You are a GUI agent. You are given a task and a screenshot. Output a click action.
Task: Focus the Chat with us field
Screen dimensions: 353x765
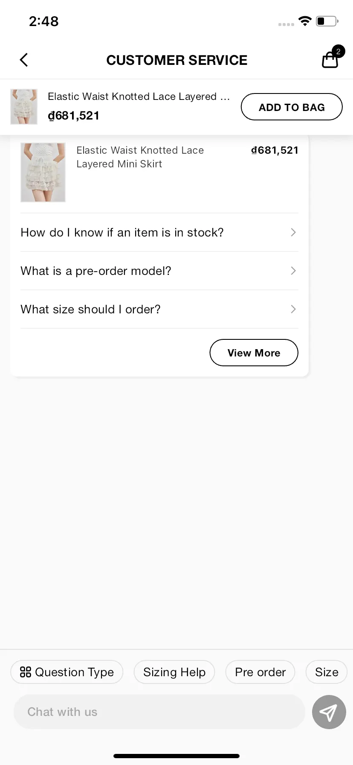159,712
